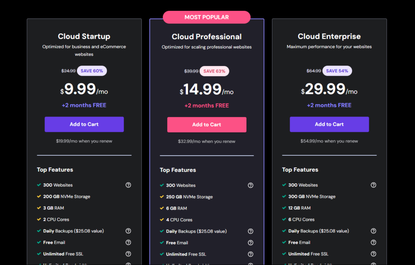This screenshot has height=265, width=415.
Task: Click Professional '+2 months FREE' text
Action: [x=207, y=106]
